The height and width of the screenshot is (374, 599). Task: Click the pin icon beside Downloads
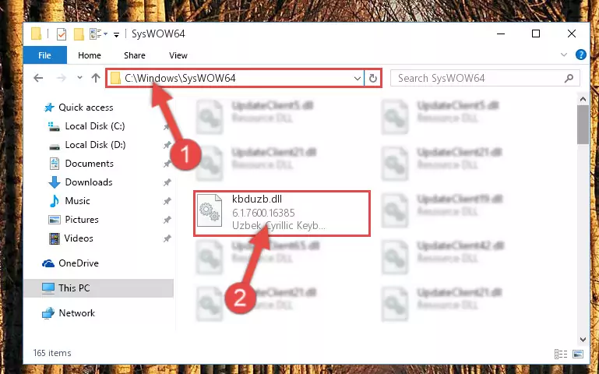167,182
